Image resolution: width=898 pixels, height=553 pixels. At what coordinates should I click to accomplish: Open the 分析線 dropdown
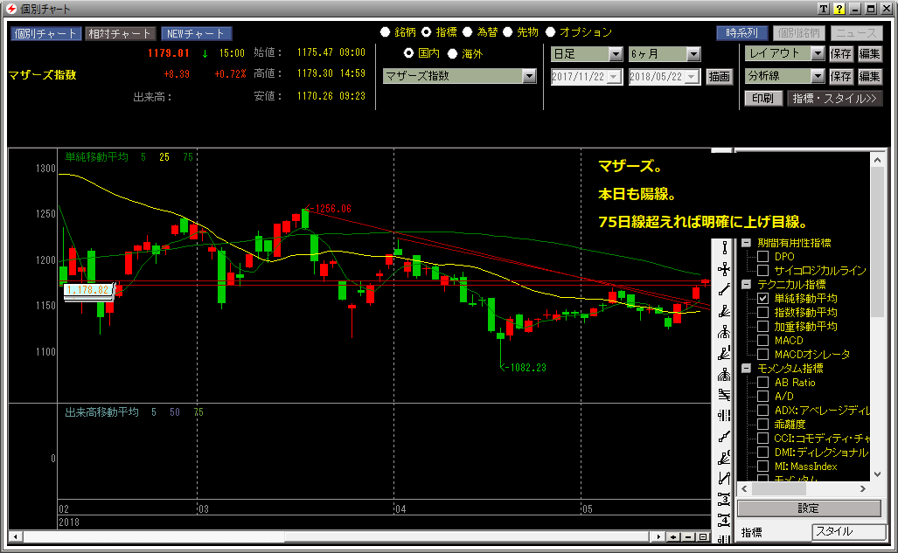coord(818,75)
